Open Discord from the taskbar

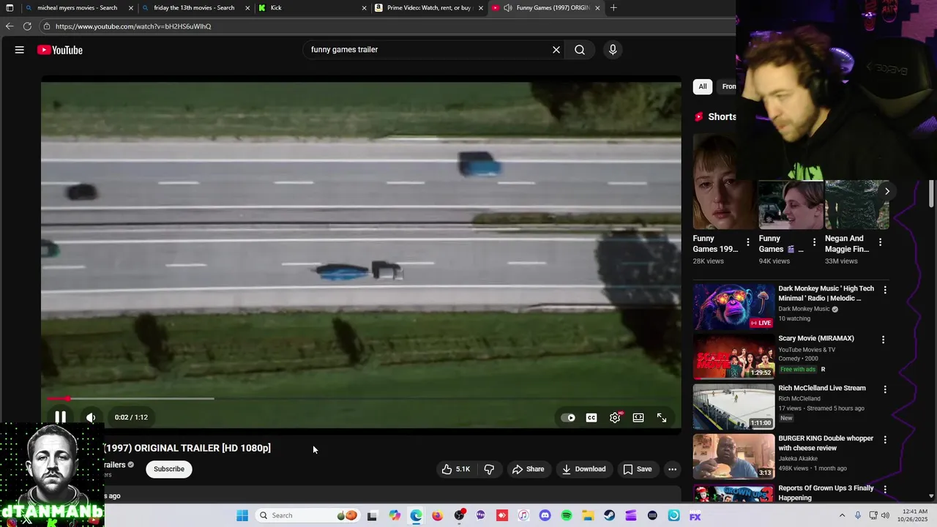(545, 515)
